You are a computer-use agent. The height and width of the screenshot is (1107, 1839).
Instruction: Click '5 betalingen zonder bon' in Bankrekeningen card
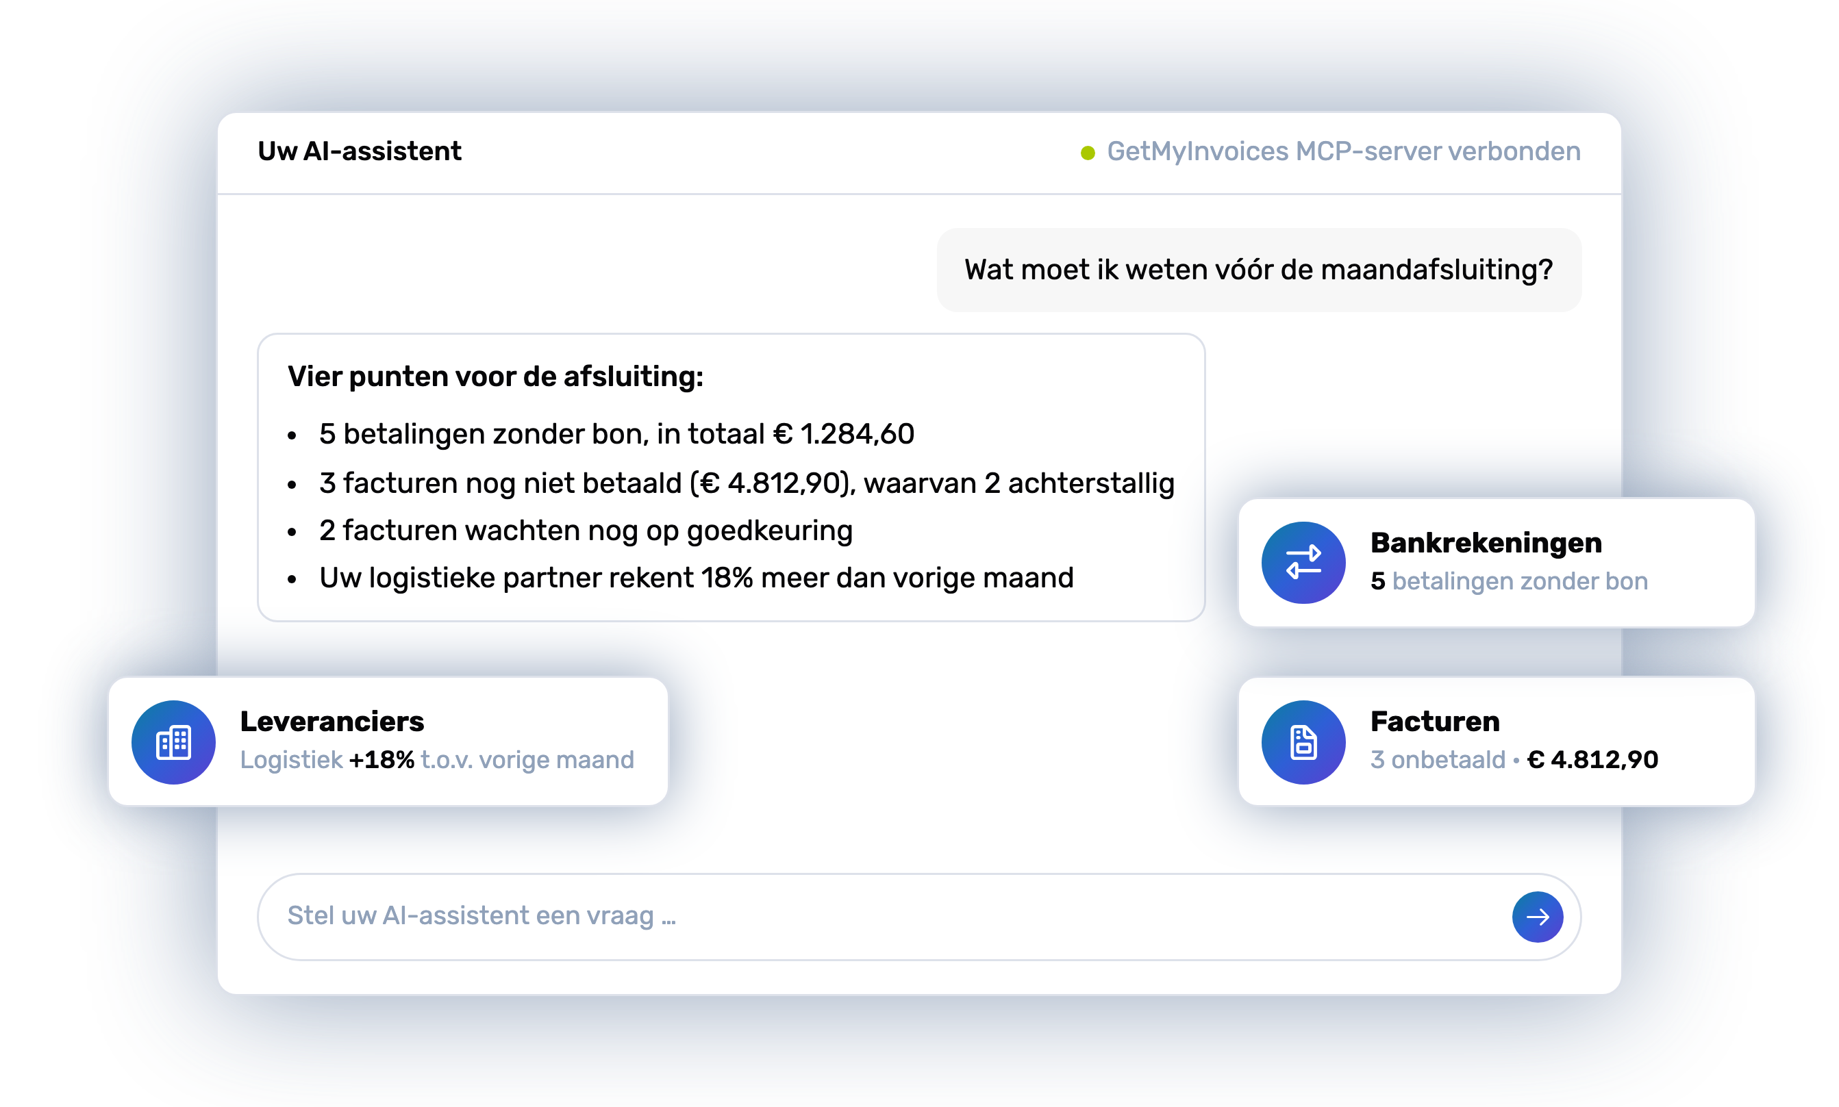1509,581
